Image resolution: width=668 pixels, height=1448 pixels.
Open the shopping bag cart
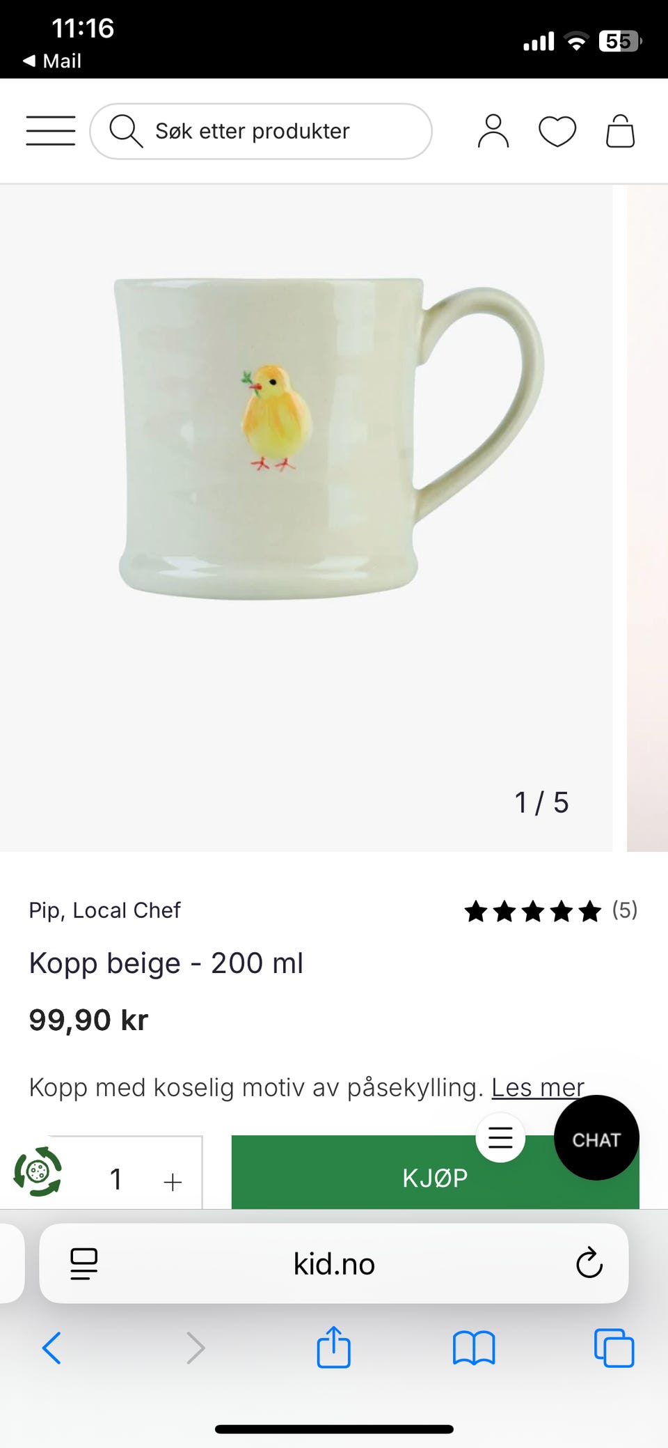coord(620,131)
